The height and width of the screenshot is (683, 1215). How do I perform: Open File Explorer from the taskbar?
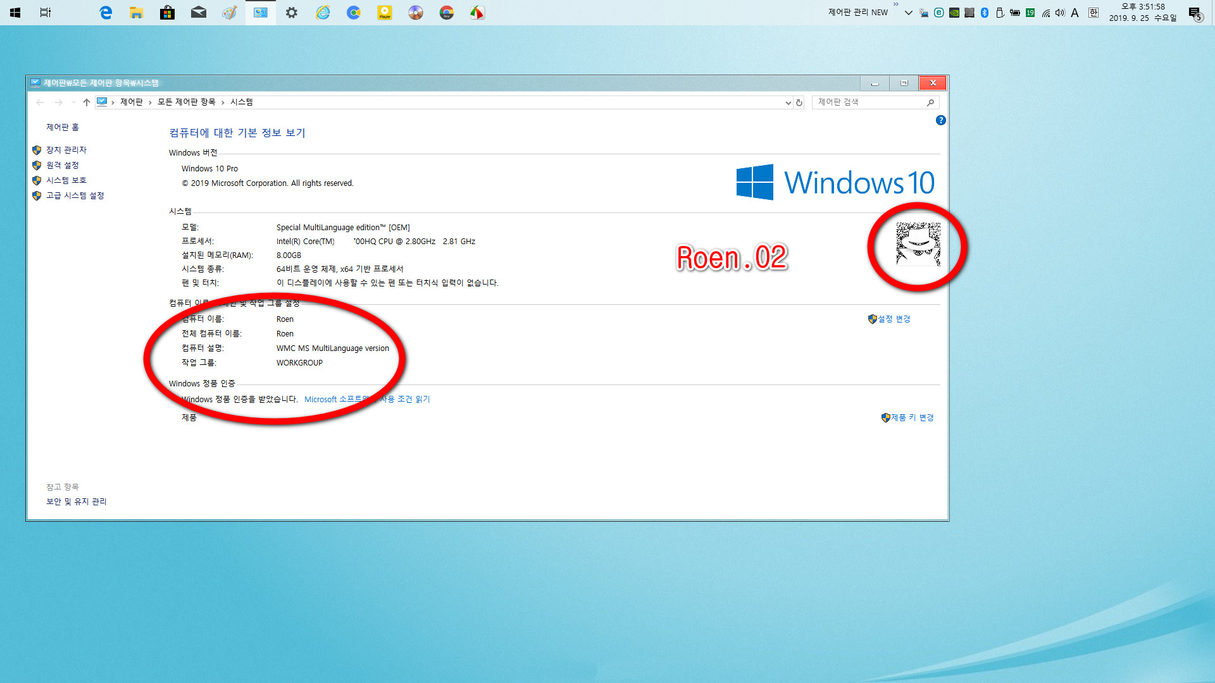[137, 12]
